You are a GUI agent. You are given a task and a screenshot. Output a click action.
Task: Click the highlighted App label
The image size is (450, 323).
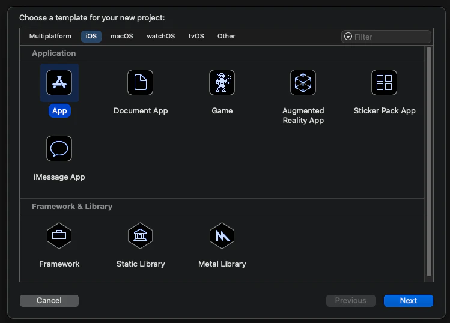point(59,110)
